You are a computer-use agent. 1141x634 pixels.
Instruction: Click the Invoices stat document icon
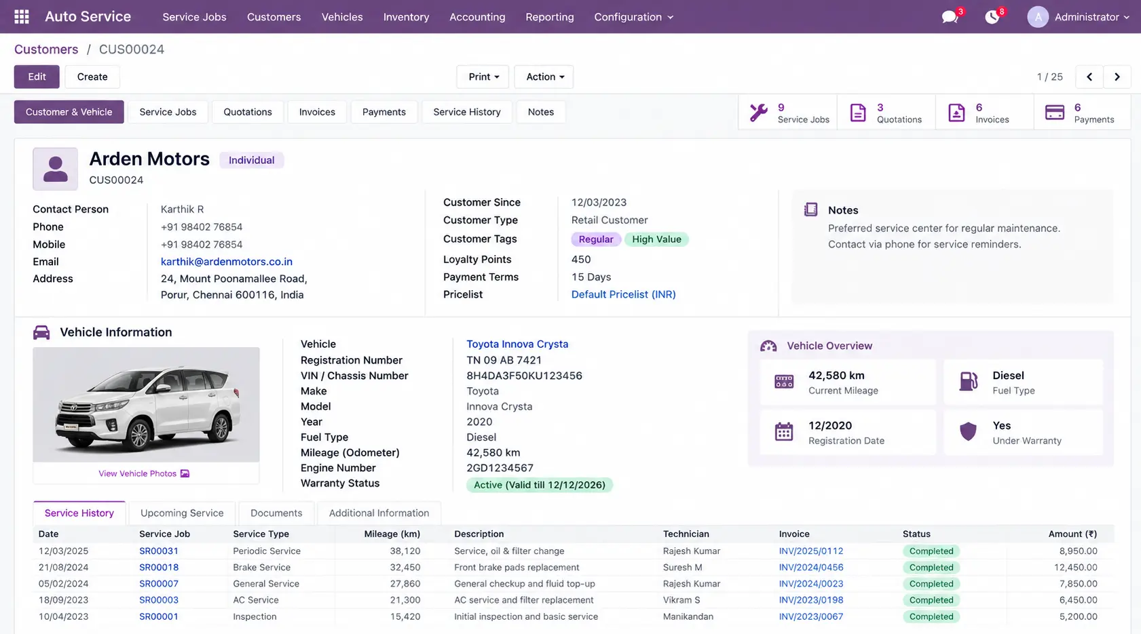(956, 113)
